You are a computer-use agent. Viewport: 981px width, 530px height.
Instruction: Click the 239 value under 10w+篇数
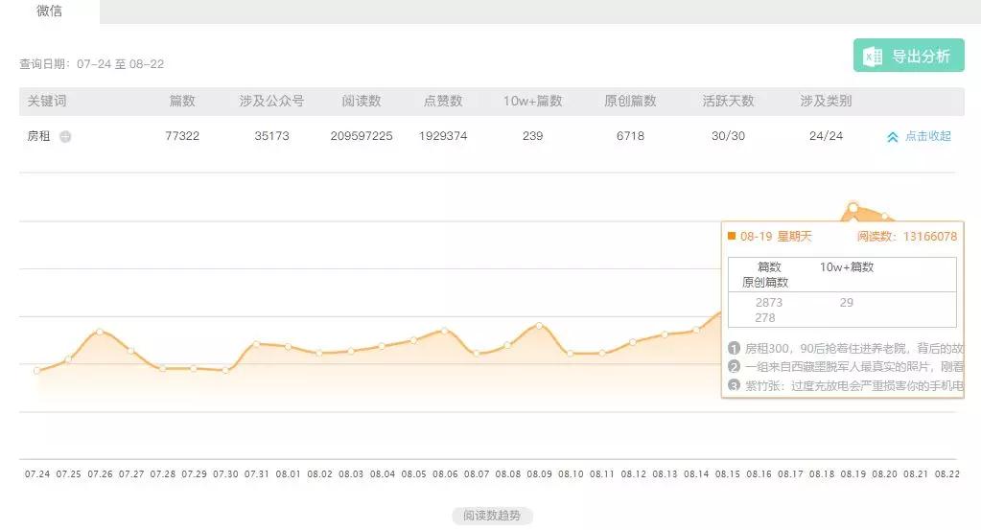(532, 136)
